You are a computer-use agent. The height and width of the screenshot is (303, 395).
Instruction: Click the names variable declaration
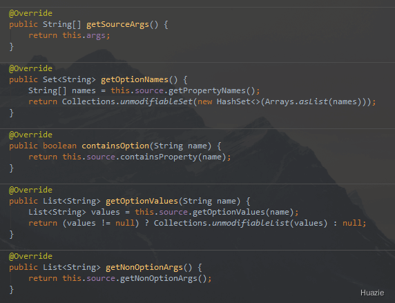pos(84,90)
